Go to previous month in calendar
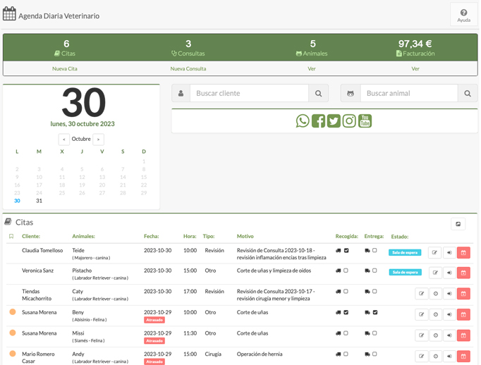Screen dimensions: 481x365 64,140
